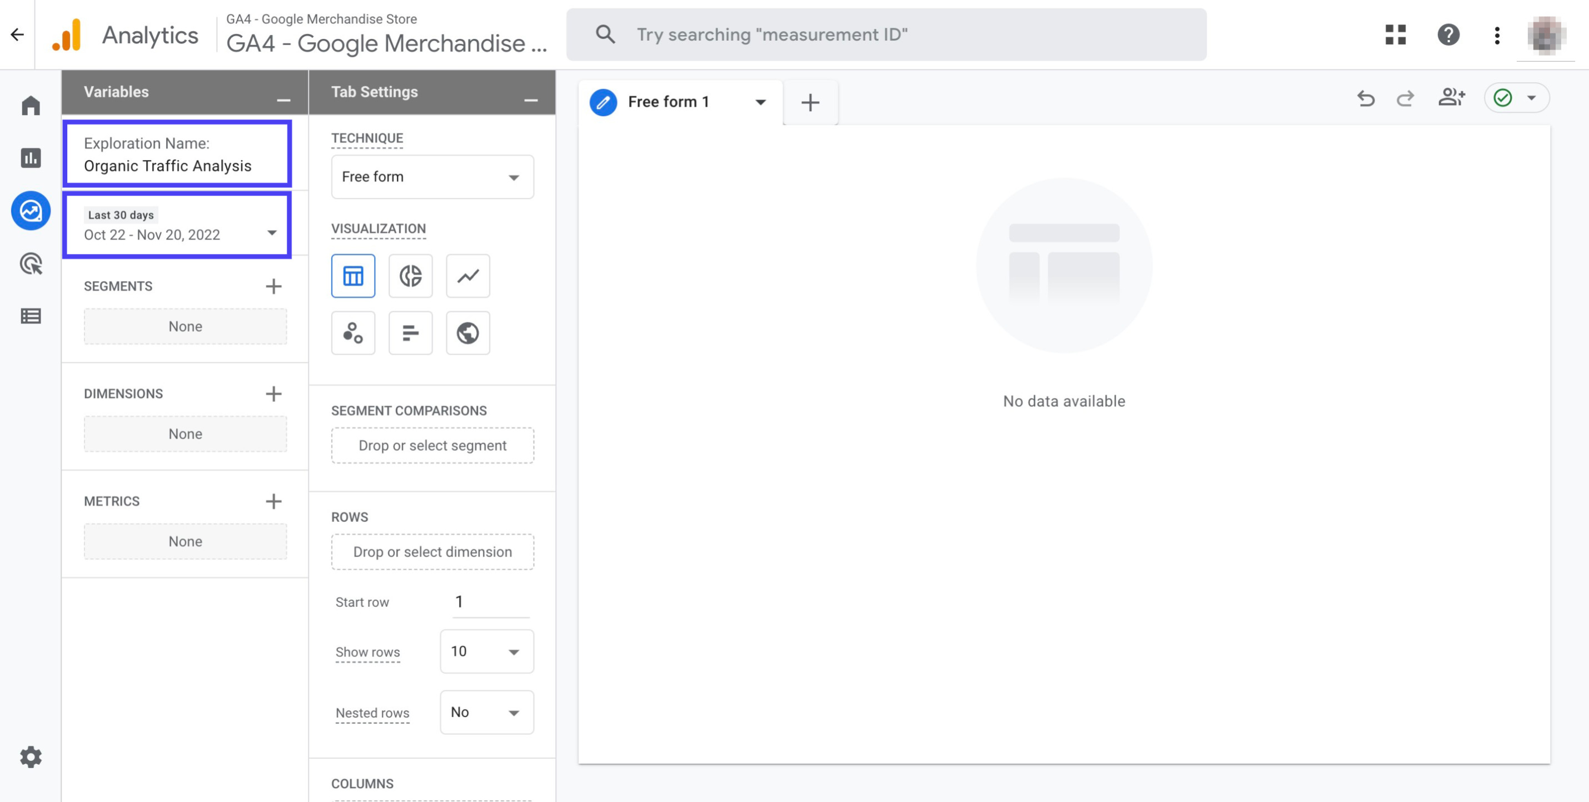This screenshot has width=1589, height=802.
Task: Open the user account avatar
Action: tap(1546, 34)
